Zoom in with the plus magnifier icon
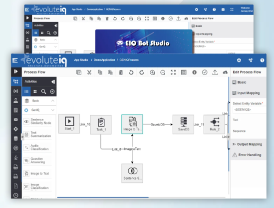Viewport: 274px width, 208px height. click(x=152, y=72)
